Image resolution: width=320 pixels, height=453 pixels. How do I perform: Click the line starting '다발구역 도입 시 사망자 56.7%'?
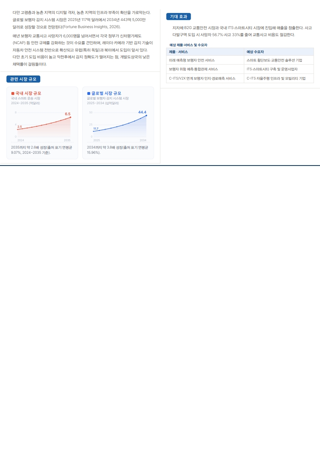tap(233, 35)
